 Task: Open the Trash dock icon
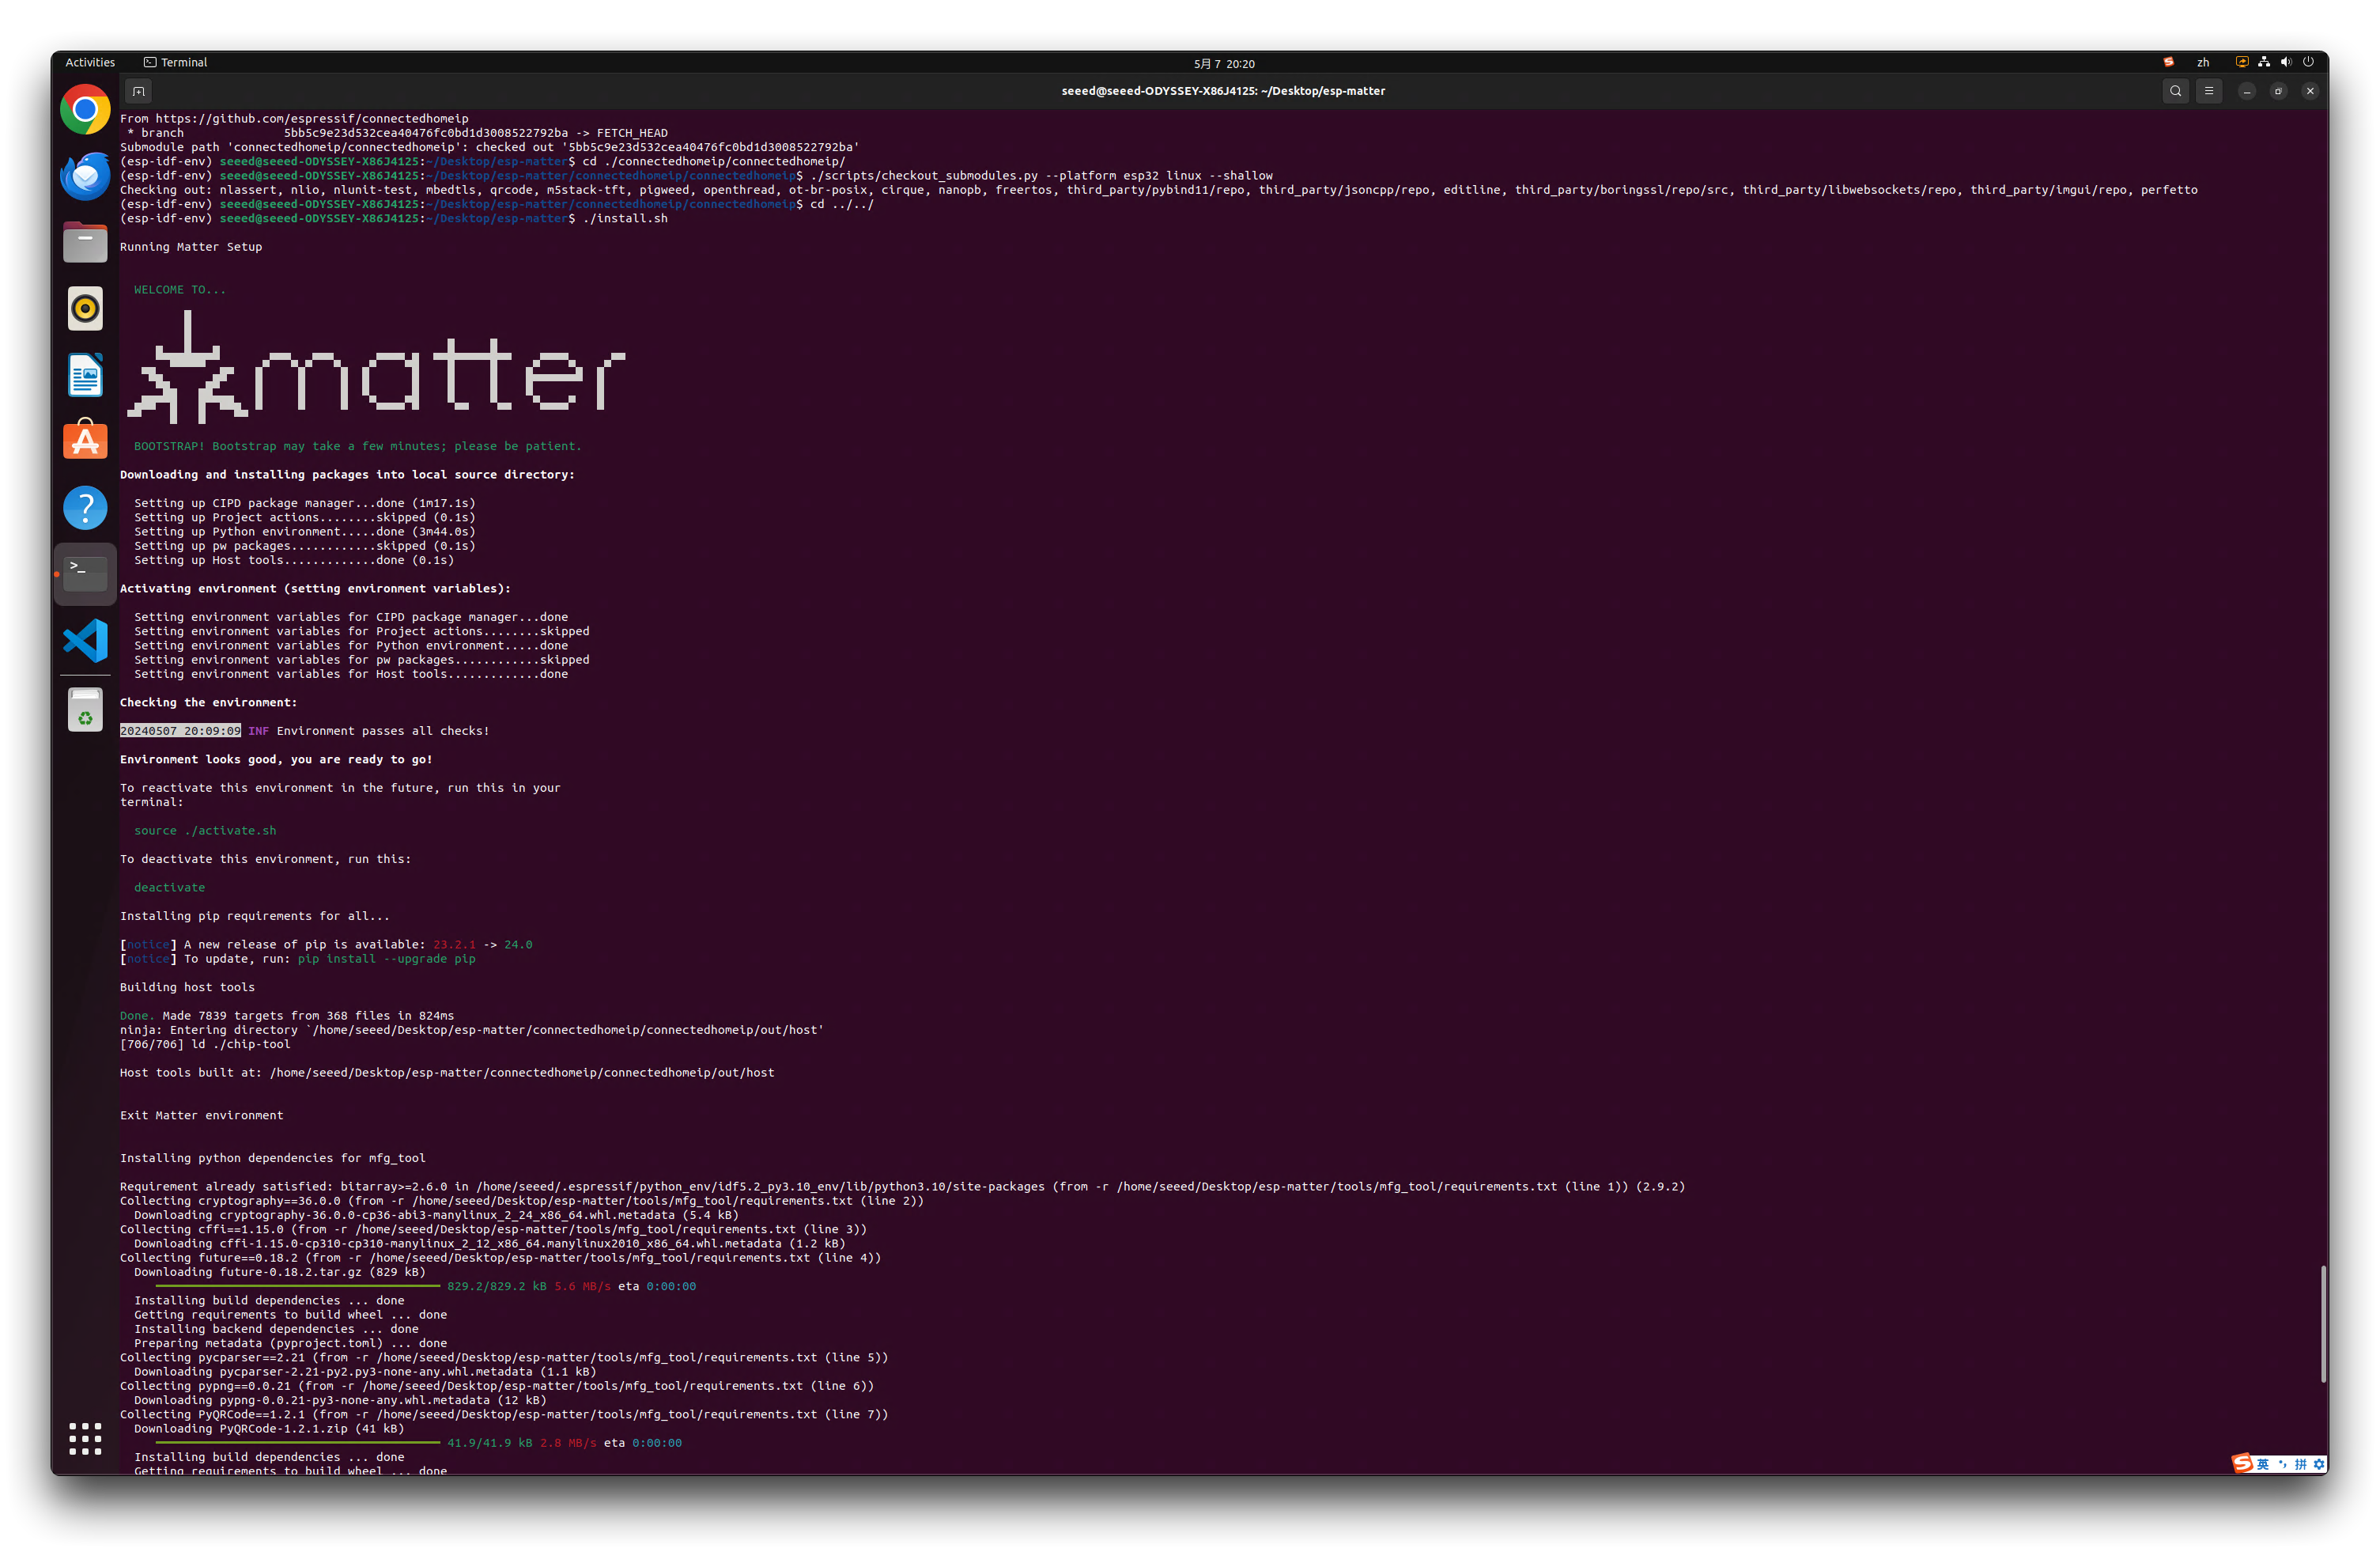tap(85, 710)
